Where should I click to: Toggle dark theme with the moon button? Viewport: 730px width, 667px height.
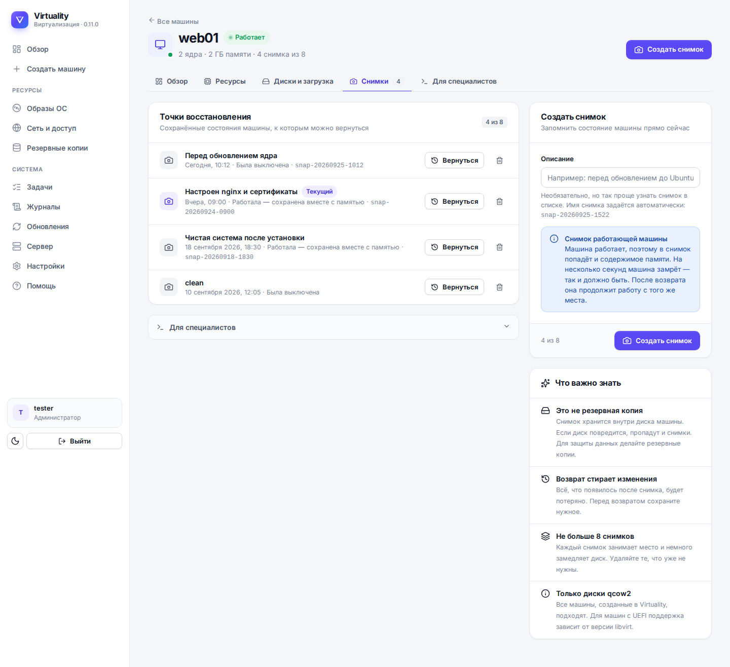pyautogui.click(x=15, y=441)
